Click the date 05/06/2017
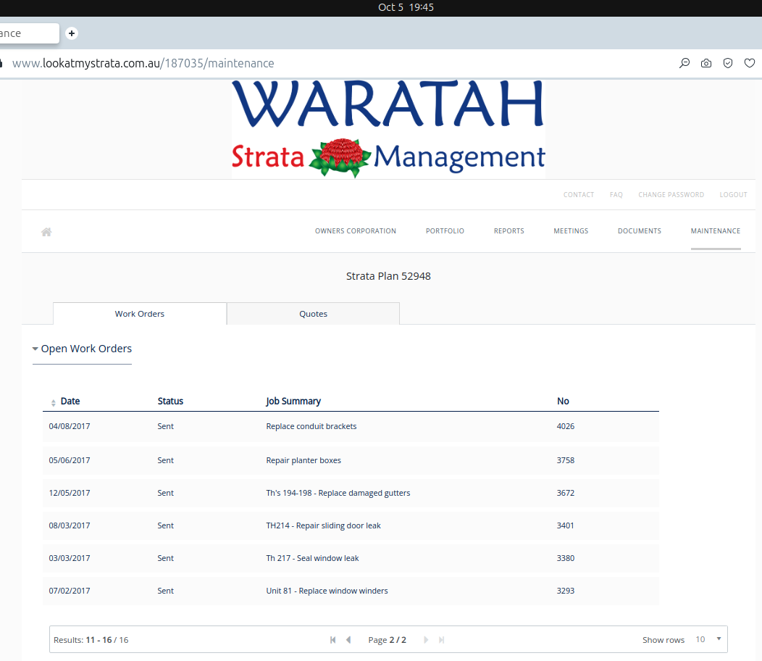762x661 pixels. pyautogui.click(x=70, y=461)
